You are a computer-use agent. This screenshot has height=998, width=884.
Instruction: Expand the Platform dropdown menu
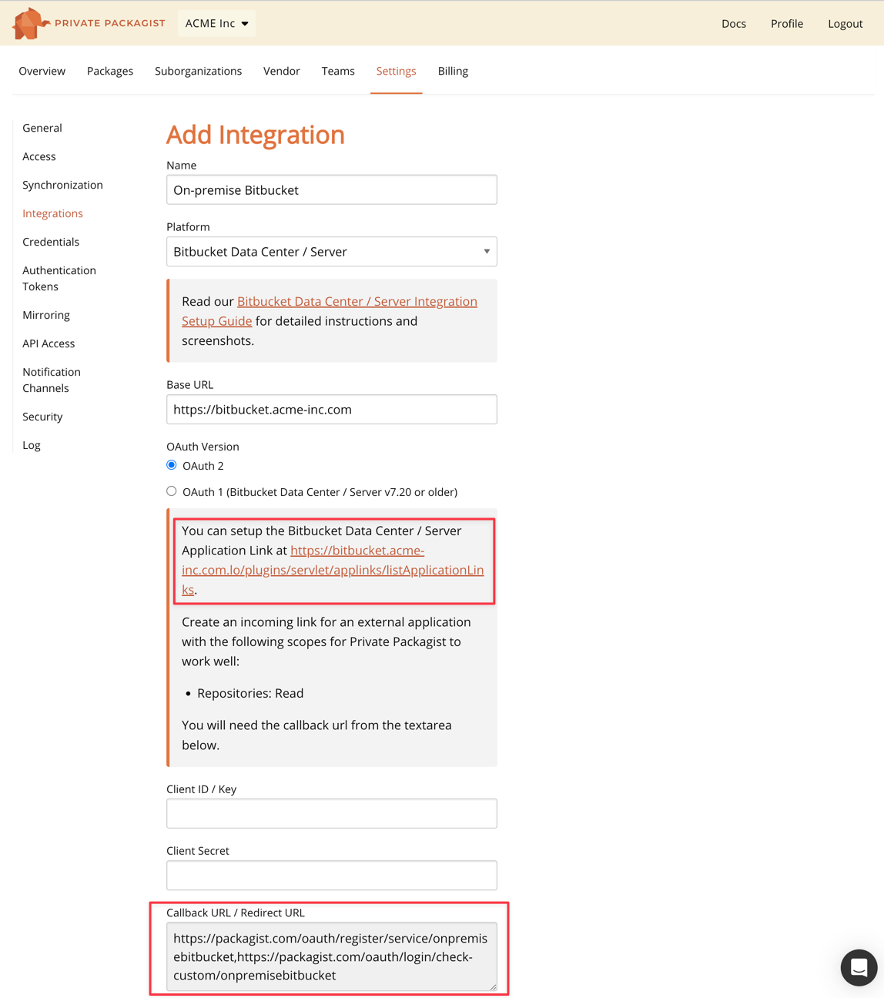pyautogui.click(x=331, y=252)
